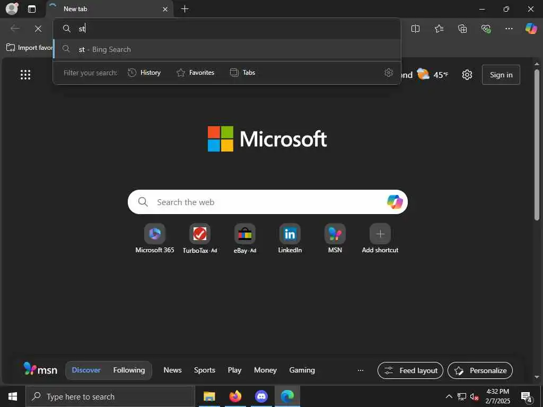Open the Edge profile avatar

coord(12,8)
